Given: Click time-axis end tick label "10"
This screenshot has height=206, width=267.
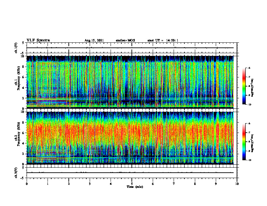Looking at the screenshot, I should point(237,184).
